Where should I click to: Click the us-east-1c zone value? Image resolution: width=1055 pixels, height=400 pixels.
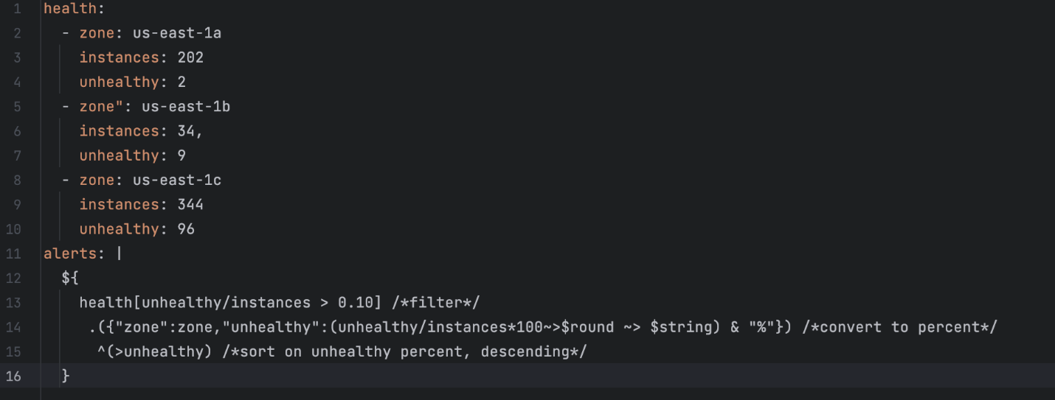point(176,180)
